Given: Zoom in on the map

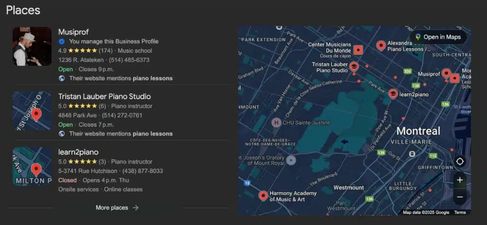Looking at the screenshot, I should point(460,180).
